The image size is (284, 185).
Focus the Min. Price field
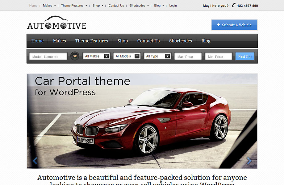pos(219,56)
